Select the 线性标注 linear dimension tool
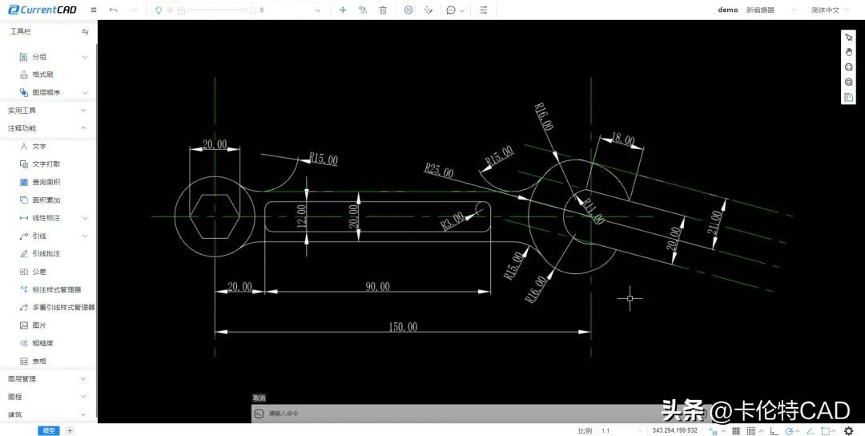865x436 pixels. click(x=46, y=218)
